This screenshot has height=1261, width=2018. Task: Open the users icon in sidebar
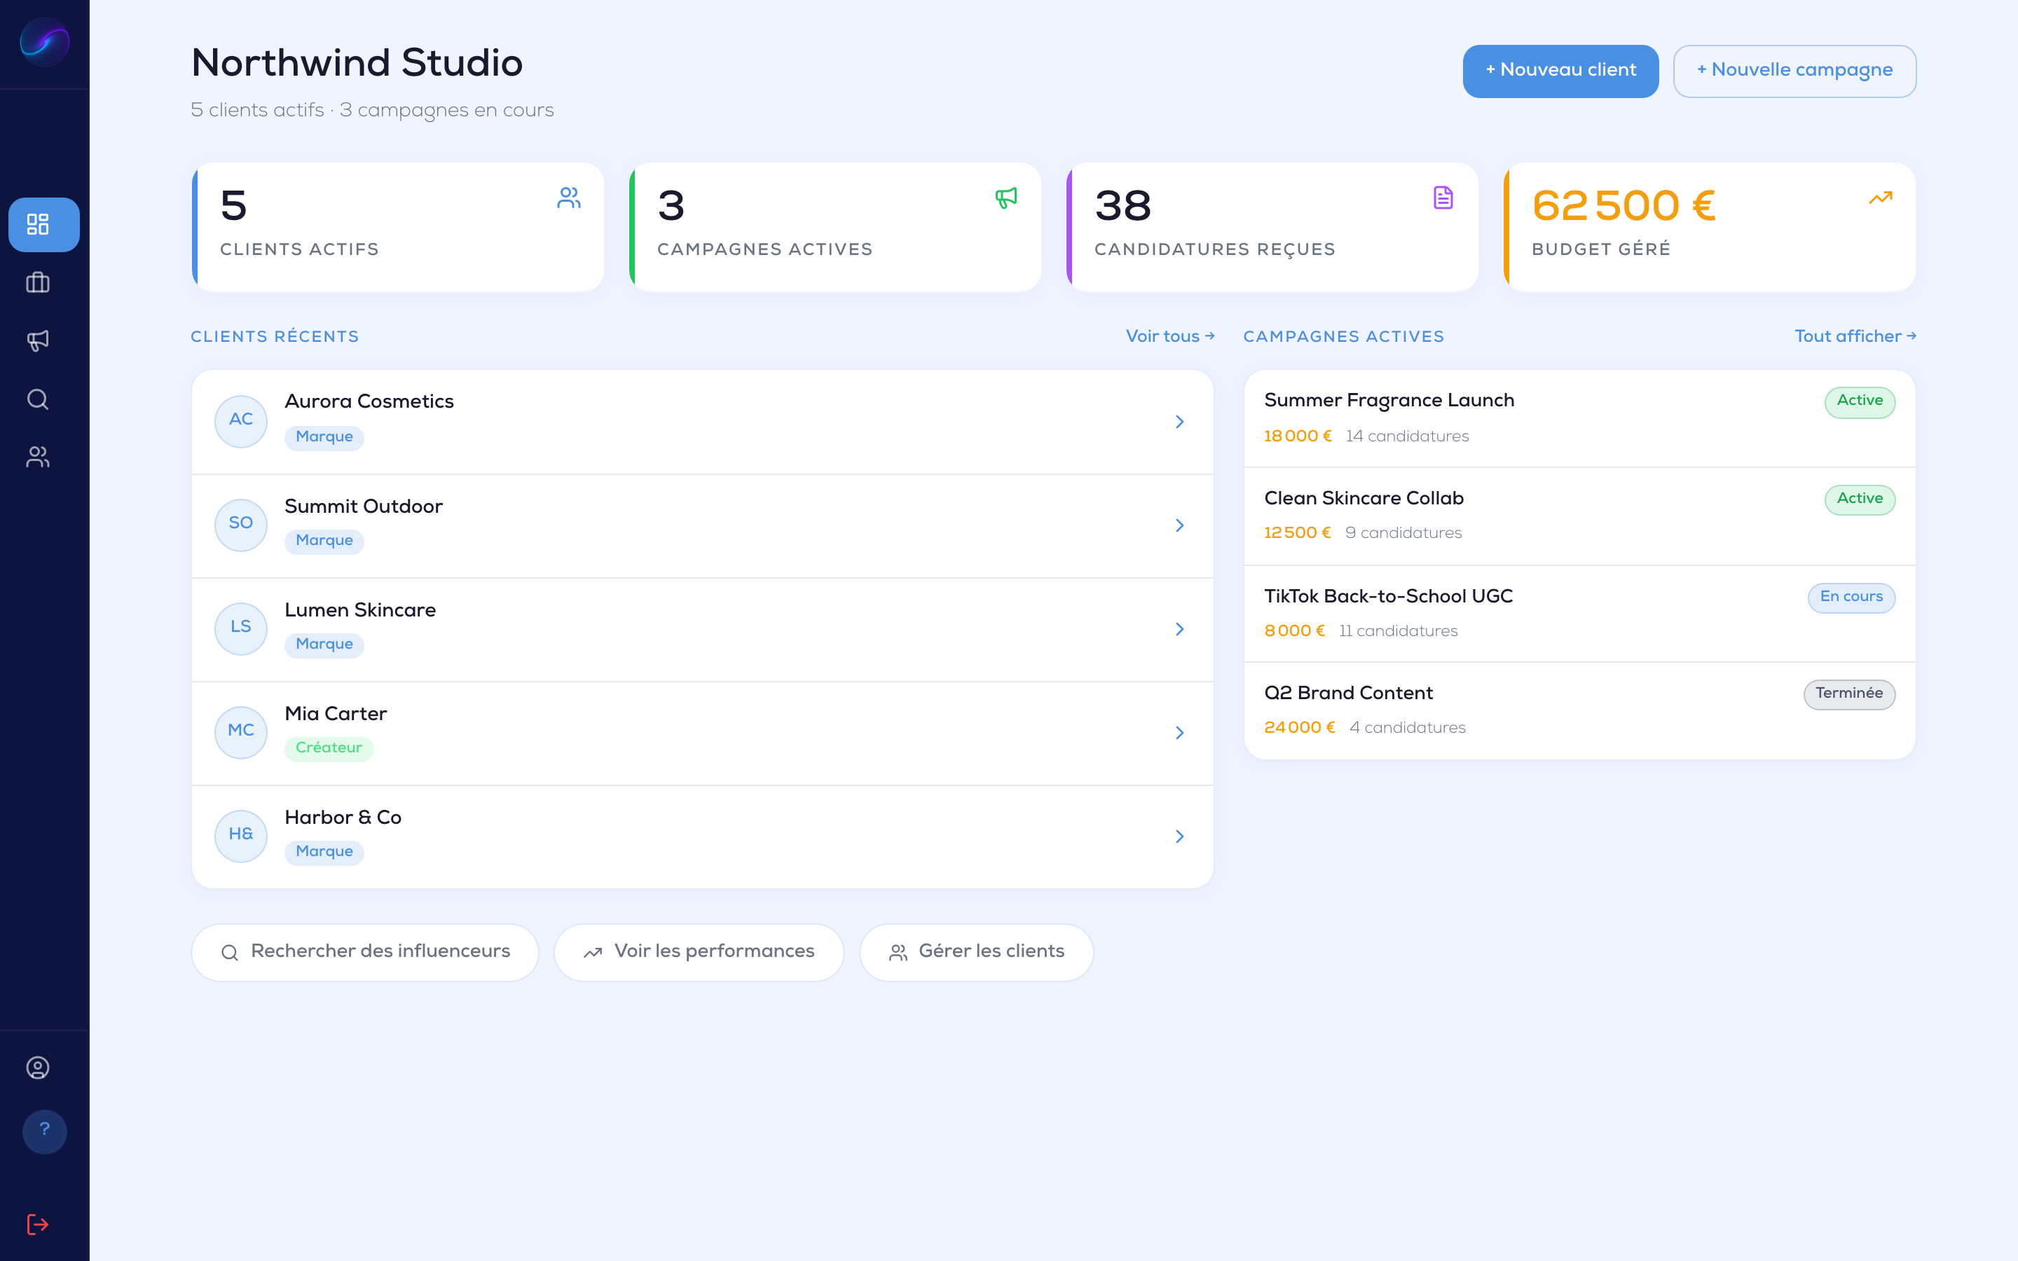click(39, 457)
